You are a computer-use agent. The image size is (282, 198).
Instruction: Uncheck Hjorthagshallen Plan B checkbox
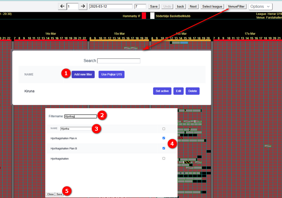(x=164, y=148)
